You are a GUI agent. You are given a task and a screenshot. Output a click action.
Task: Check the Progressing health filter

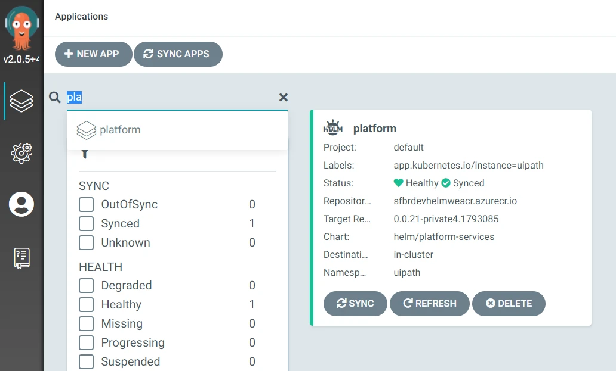pos(86,343)
